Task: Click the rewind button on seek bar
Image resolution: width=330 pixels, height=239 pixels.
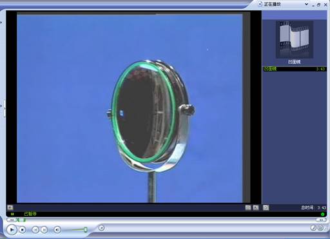Action: pyautogui.click(x=11, y=220)
